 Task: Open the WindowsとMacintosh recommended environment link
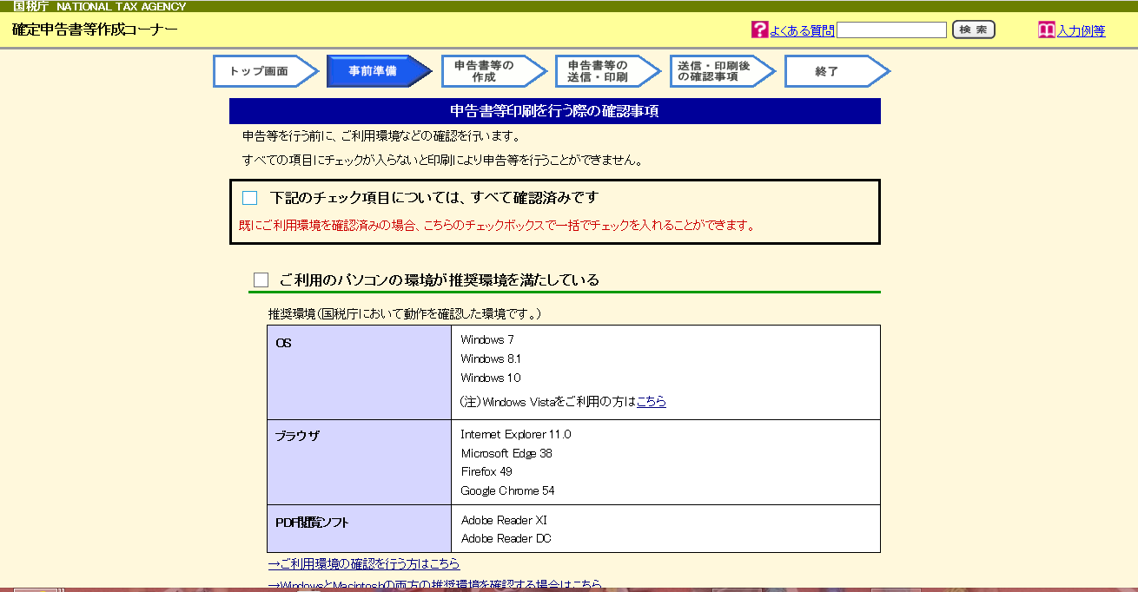coord(434,584)
